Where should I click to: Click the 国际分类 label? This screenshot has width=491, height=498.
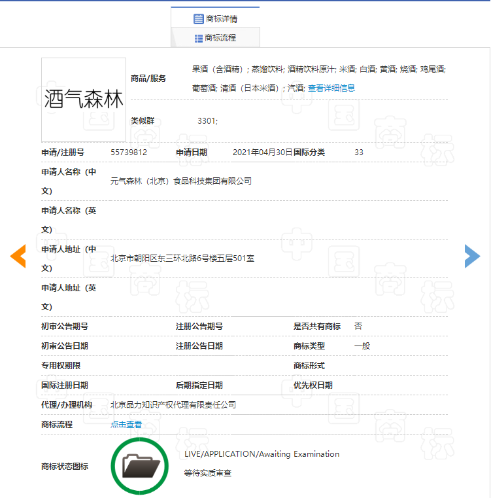point(309,152)
